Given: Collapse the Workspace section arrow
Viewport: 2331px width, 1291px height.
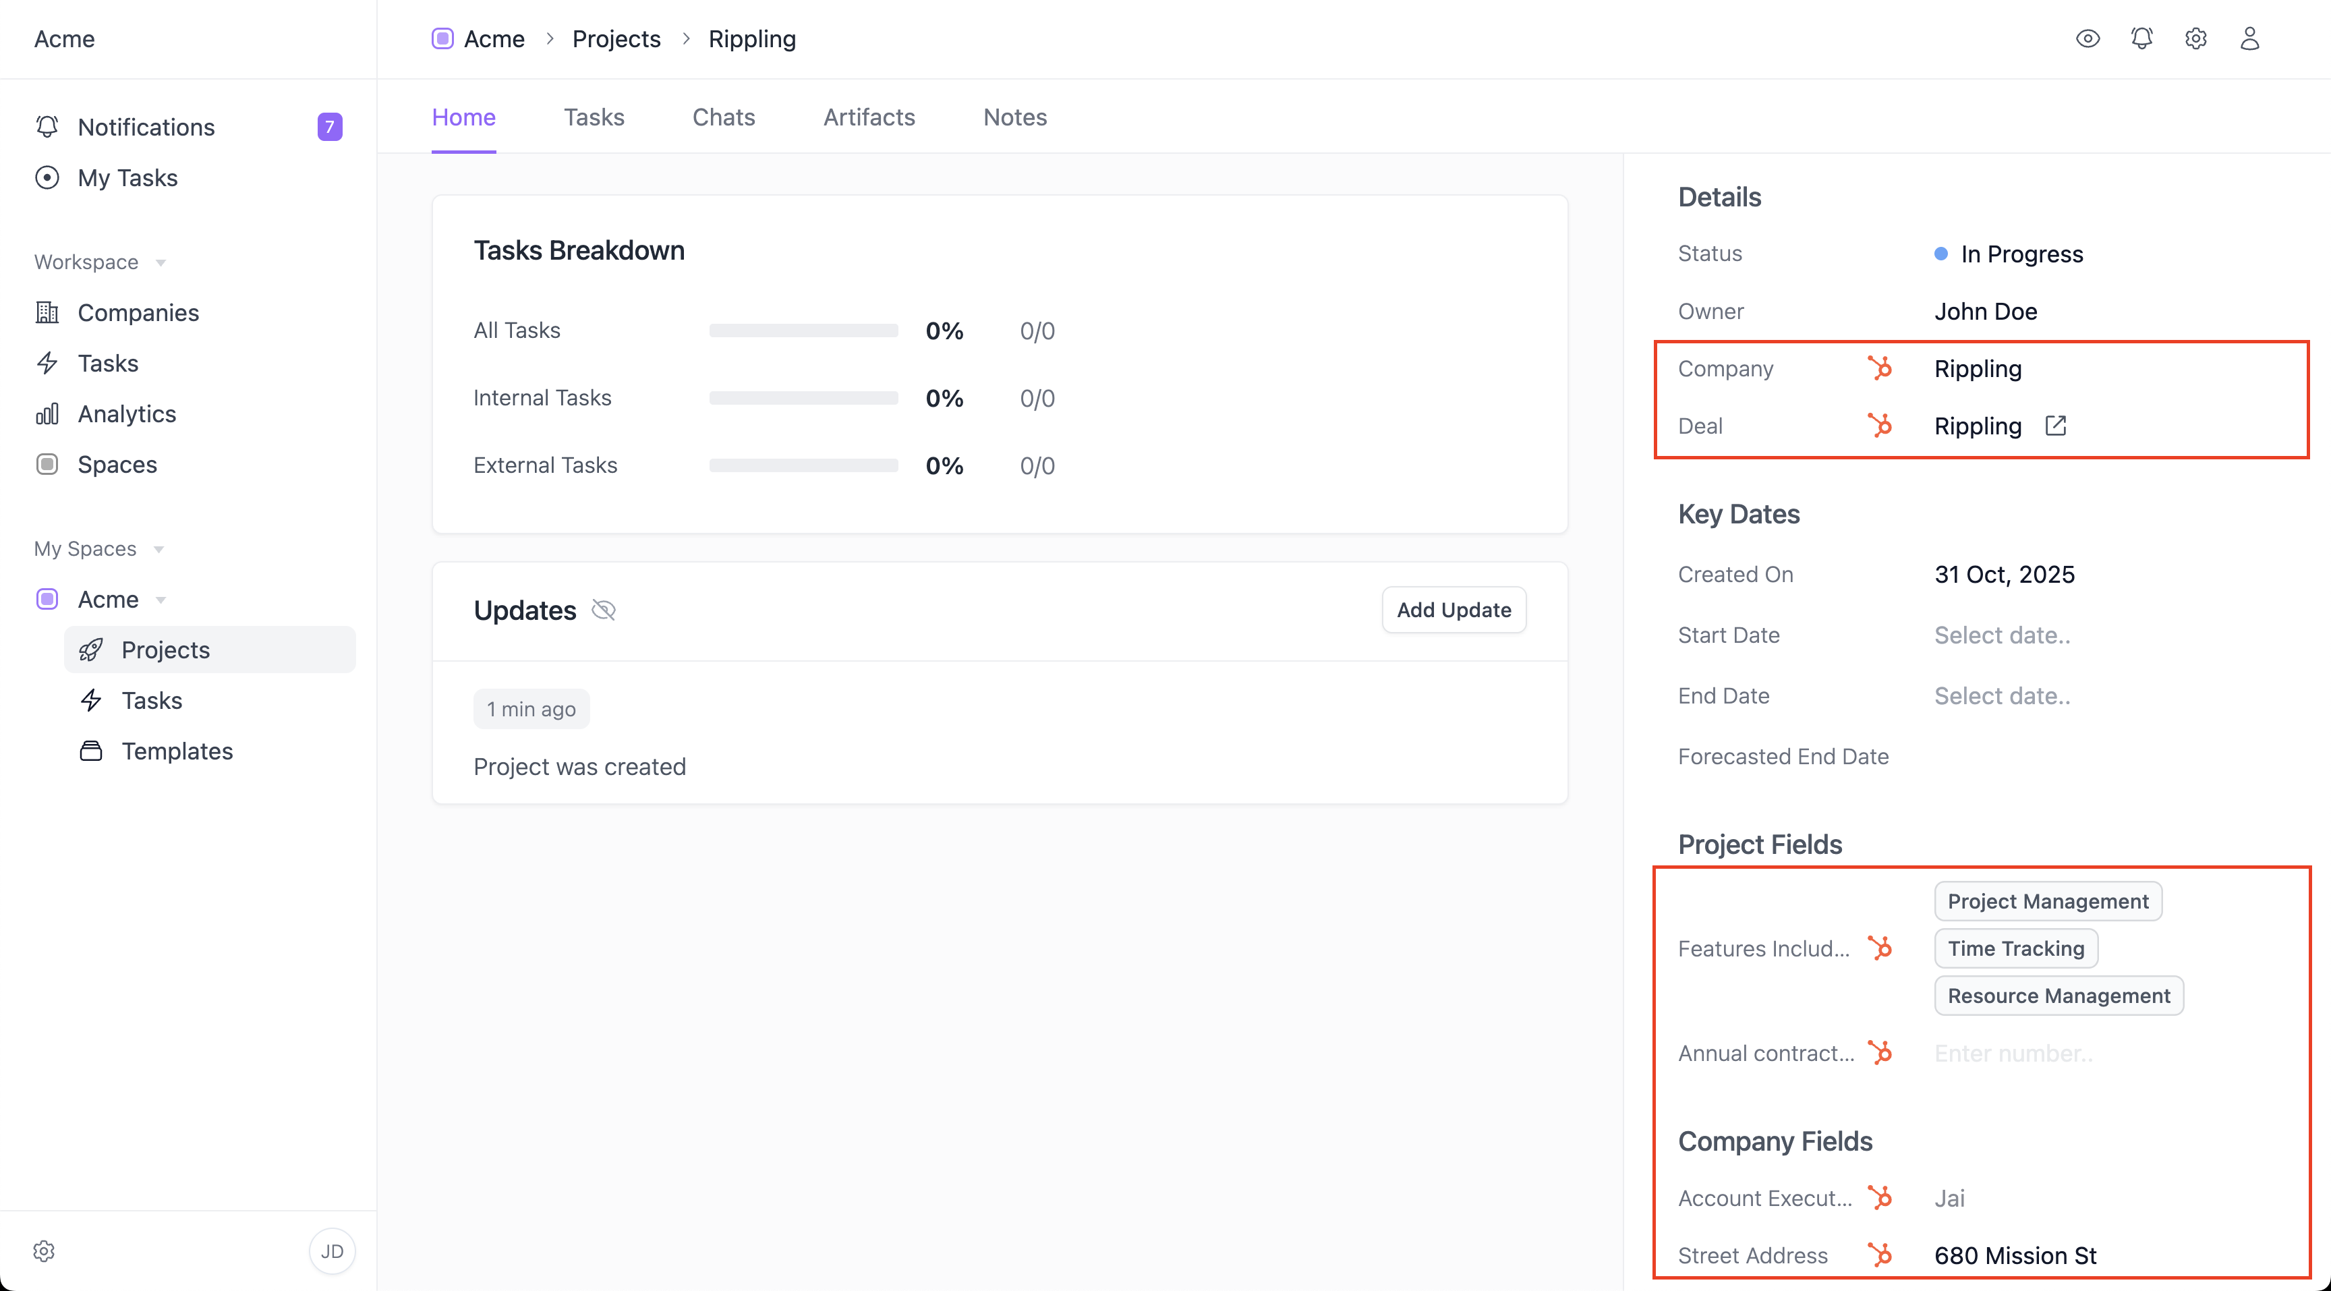Looking at the screenshot, I should coord(161,262).
